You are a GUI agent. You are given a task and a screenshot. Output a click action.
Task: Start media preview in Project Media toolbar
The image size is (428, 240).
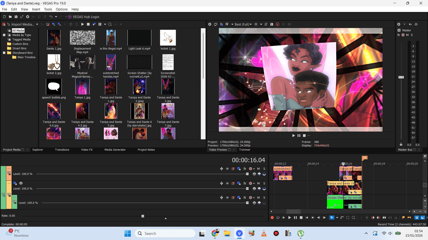[x=82, y=24]
